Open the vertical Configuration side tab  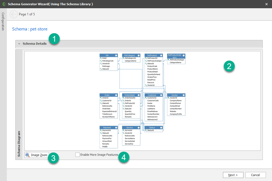point(3,21)
